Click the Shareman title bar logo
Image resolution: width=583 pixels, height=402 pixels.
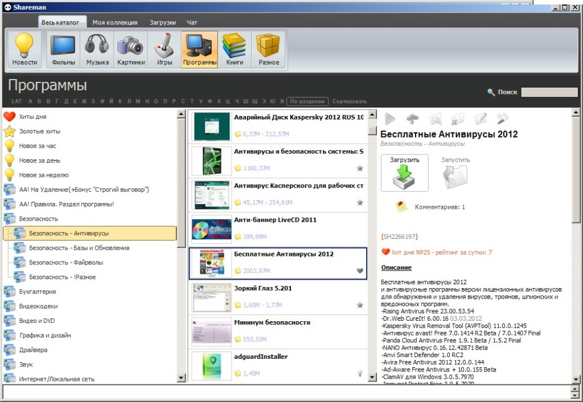coord(7,7)
